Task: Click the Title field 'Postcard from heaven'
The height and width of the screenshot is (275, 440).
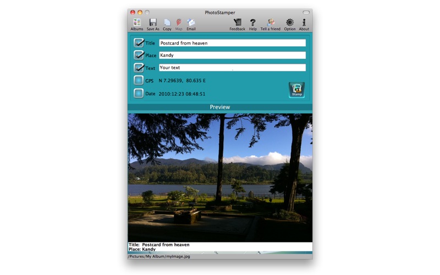Action: tap(232, 43)
